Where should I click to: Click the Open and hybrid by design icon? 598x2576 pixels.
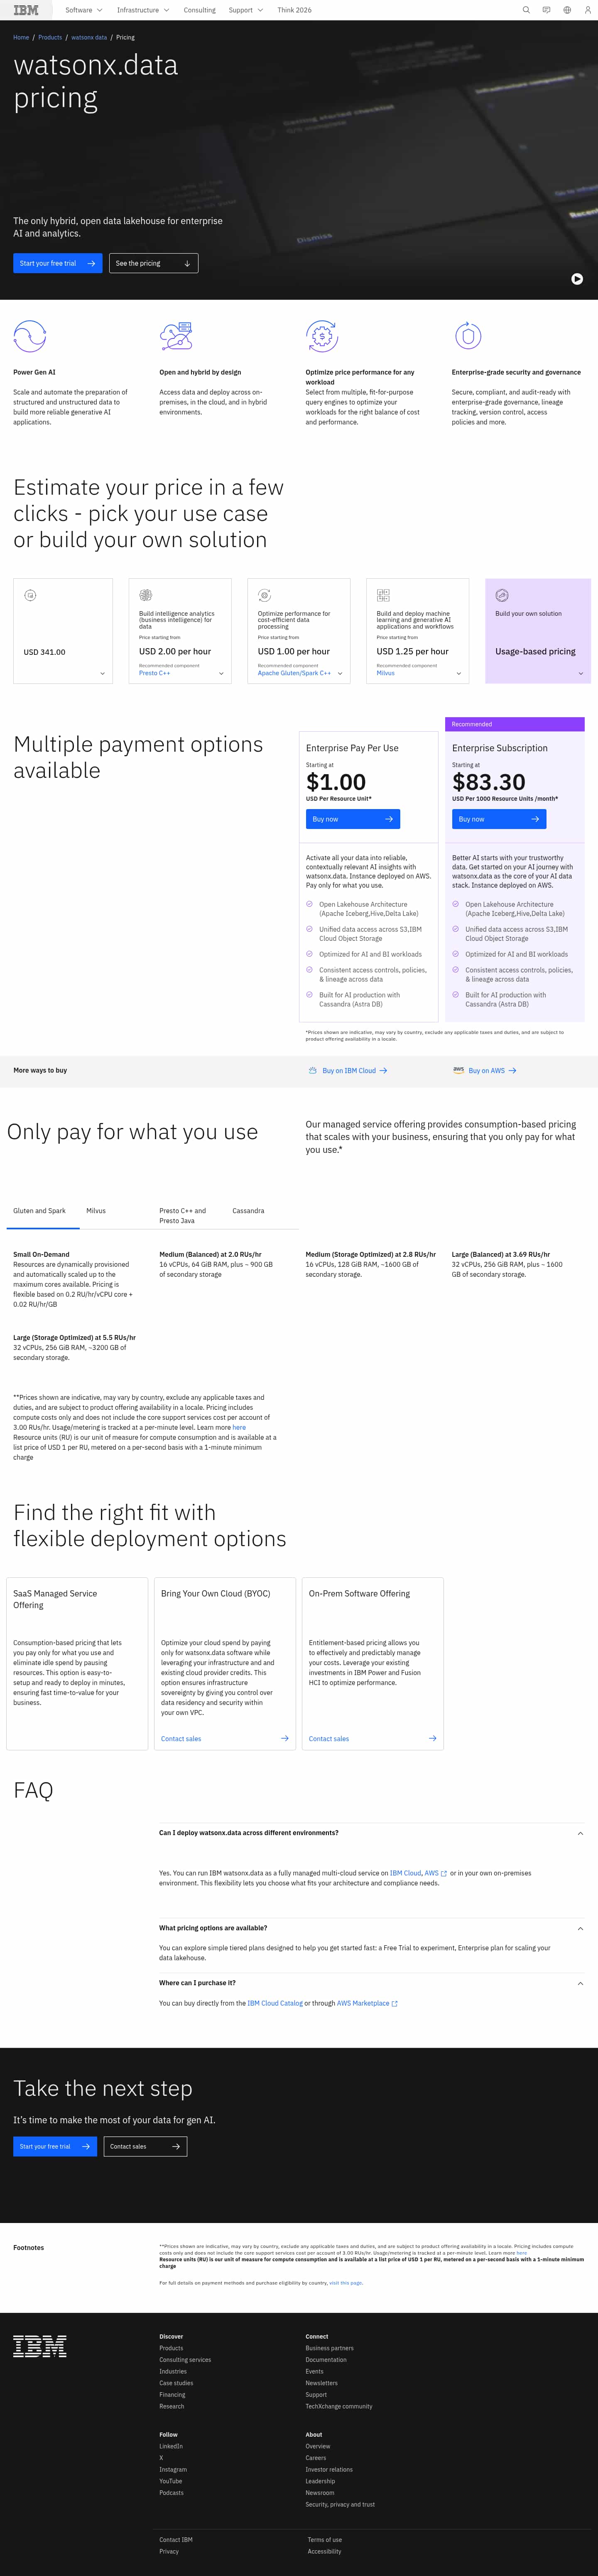point(176,336)
